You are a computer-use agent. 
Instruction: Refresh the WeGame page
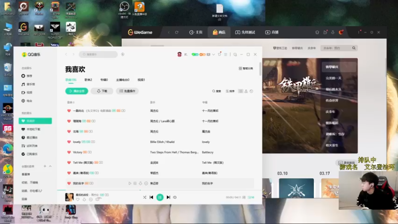[177, 32]
